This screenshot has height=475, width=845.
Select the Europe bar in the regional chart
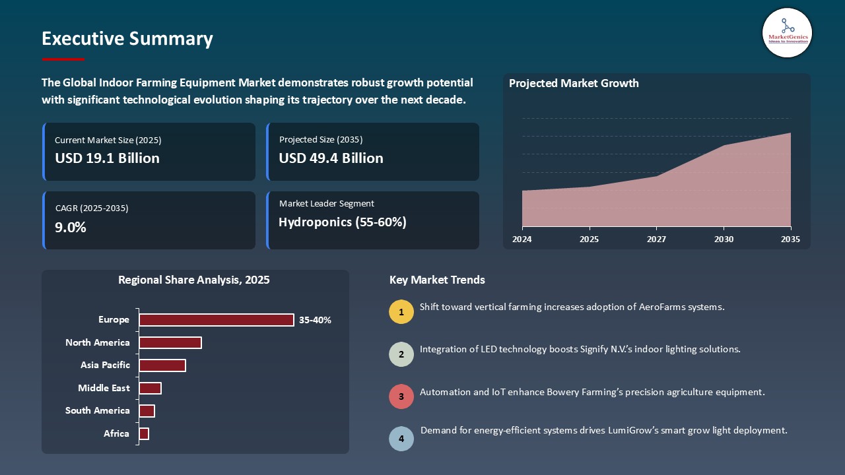217,319
